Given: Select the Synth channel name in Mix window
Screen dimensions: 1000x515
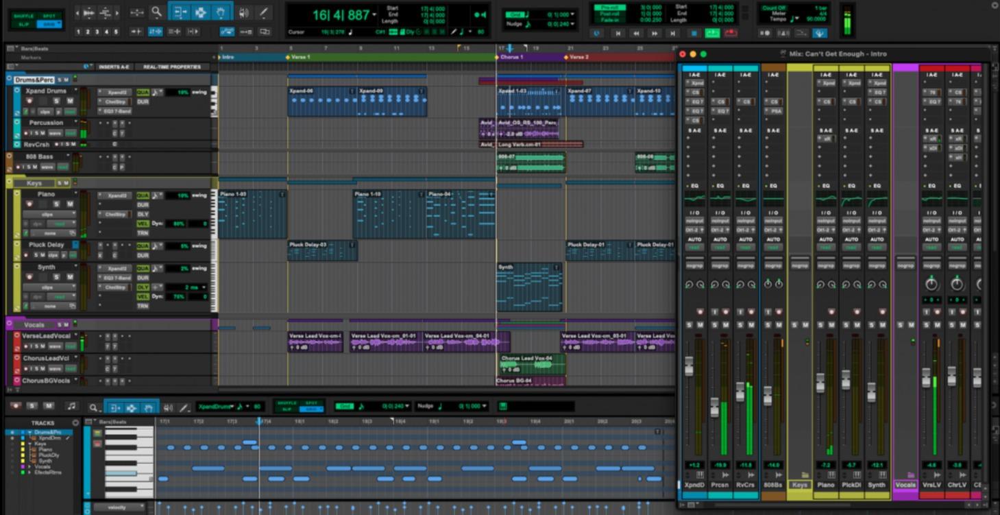Looking at the screenshot, I should (x=877, y=485).
